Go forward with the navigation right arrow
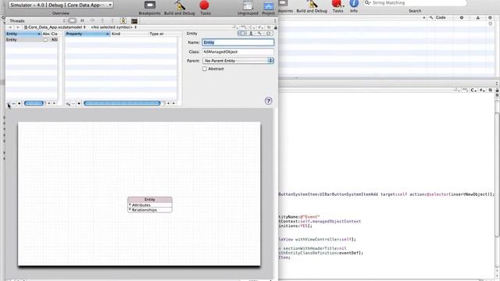This screenshot has width=500, height=281. point(17,27)
